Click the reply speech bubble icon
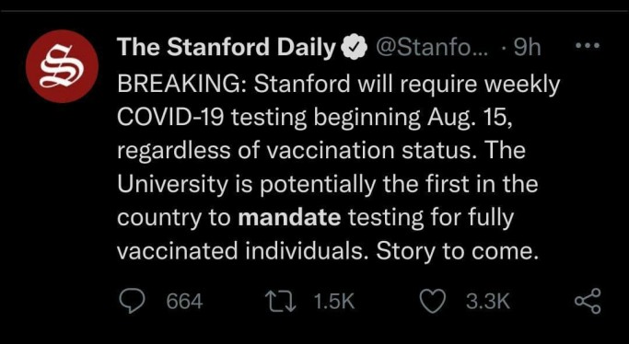Viewport: 629px width, 344px height. click(133, 301)
